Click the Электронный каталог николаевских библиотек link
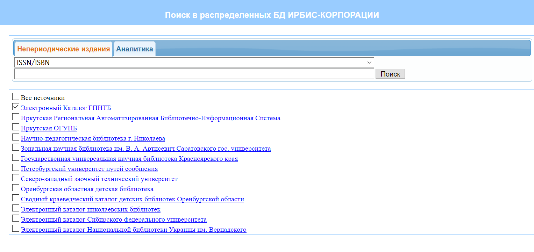Viewport: 534px width, 252px height. pyautogui.click(x=91, y=210)
